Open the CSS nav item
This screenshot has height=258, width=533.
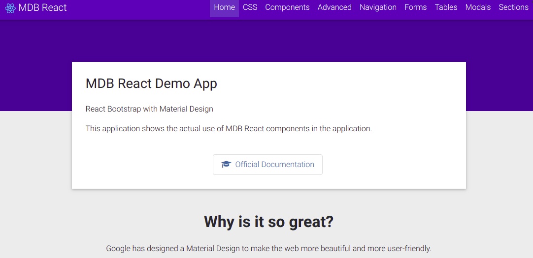tap(250, 7)
